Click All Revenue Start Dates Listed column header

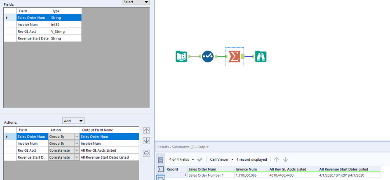point(349,169)
